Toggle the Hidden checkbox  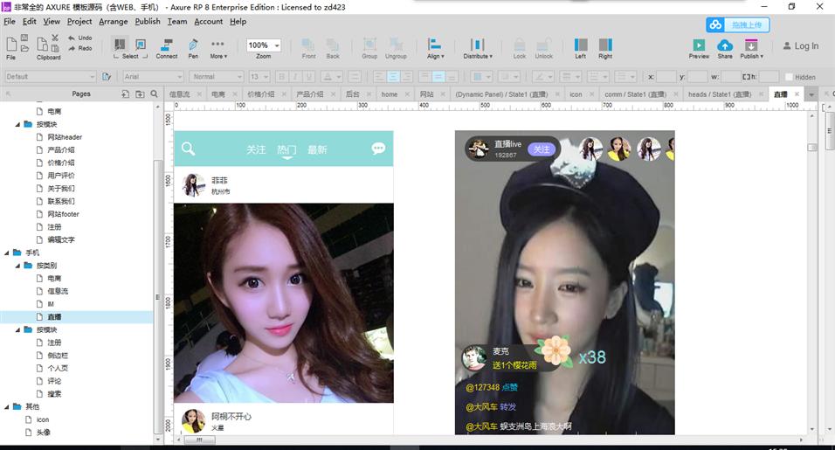[789, 77]
